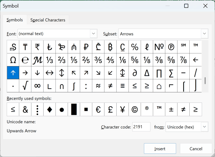The height and width of the screenshot is (157, 215).
Task: Select the almost equal to ≈ symbol
Action: coord(98,86)
